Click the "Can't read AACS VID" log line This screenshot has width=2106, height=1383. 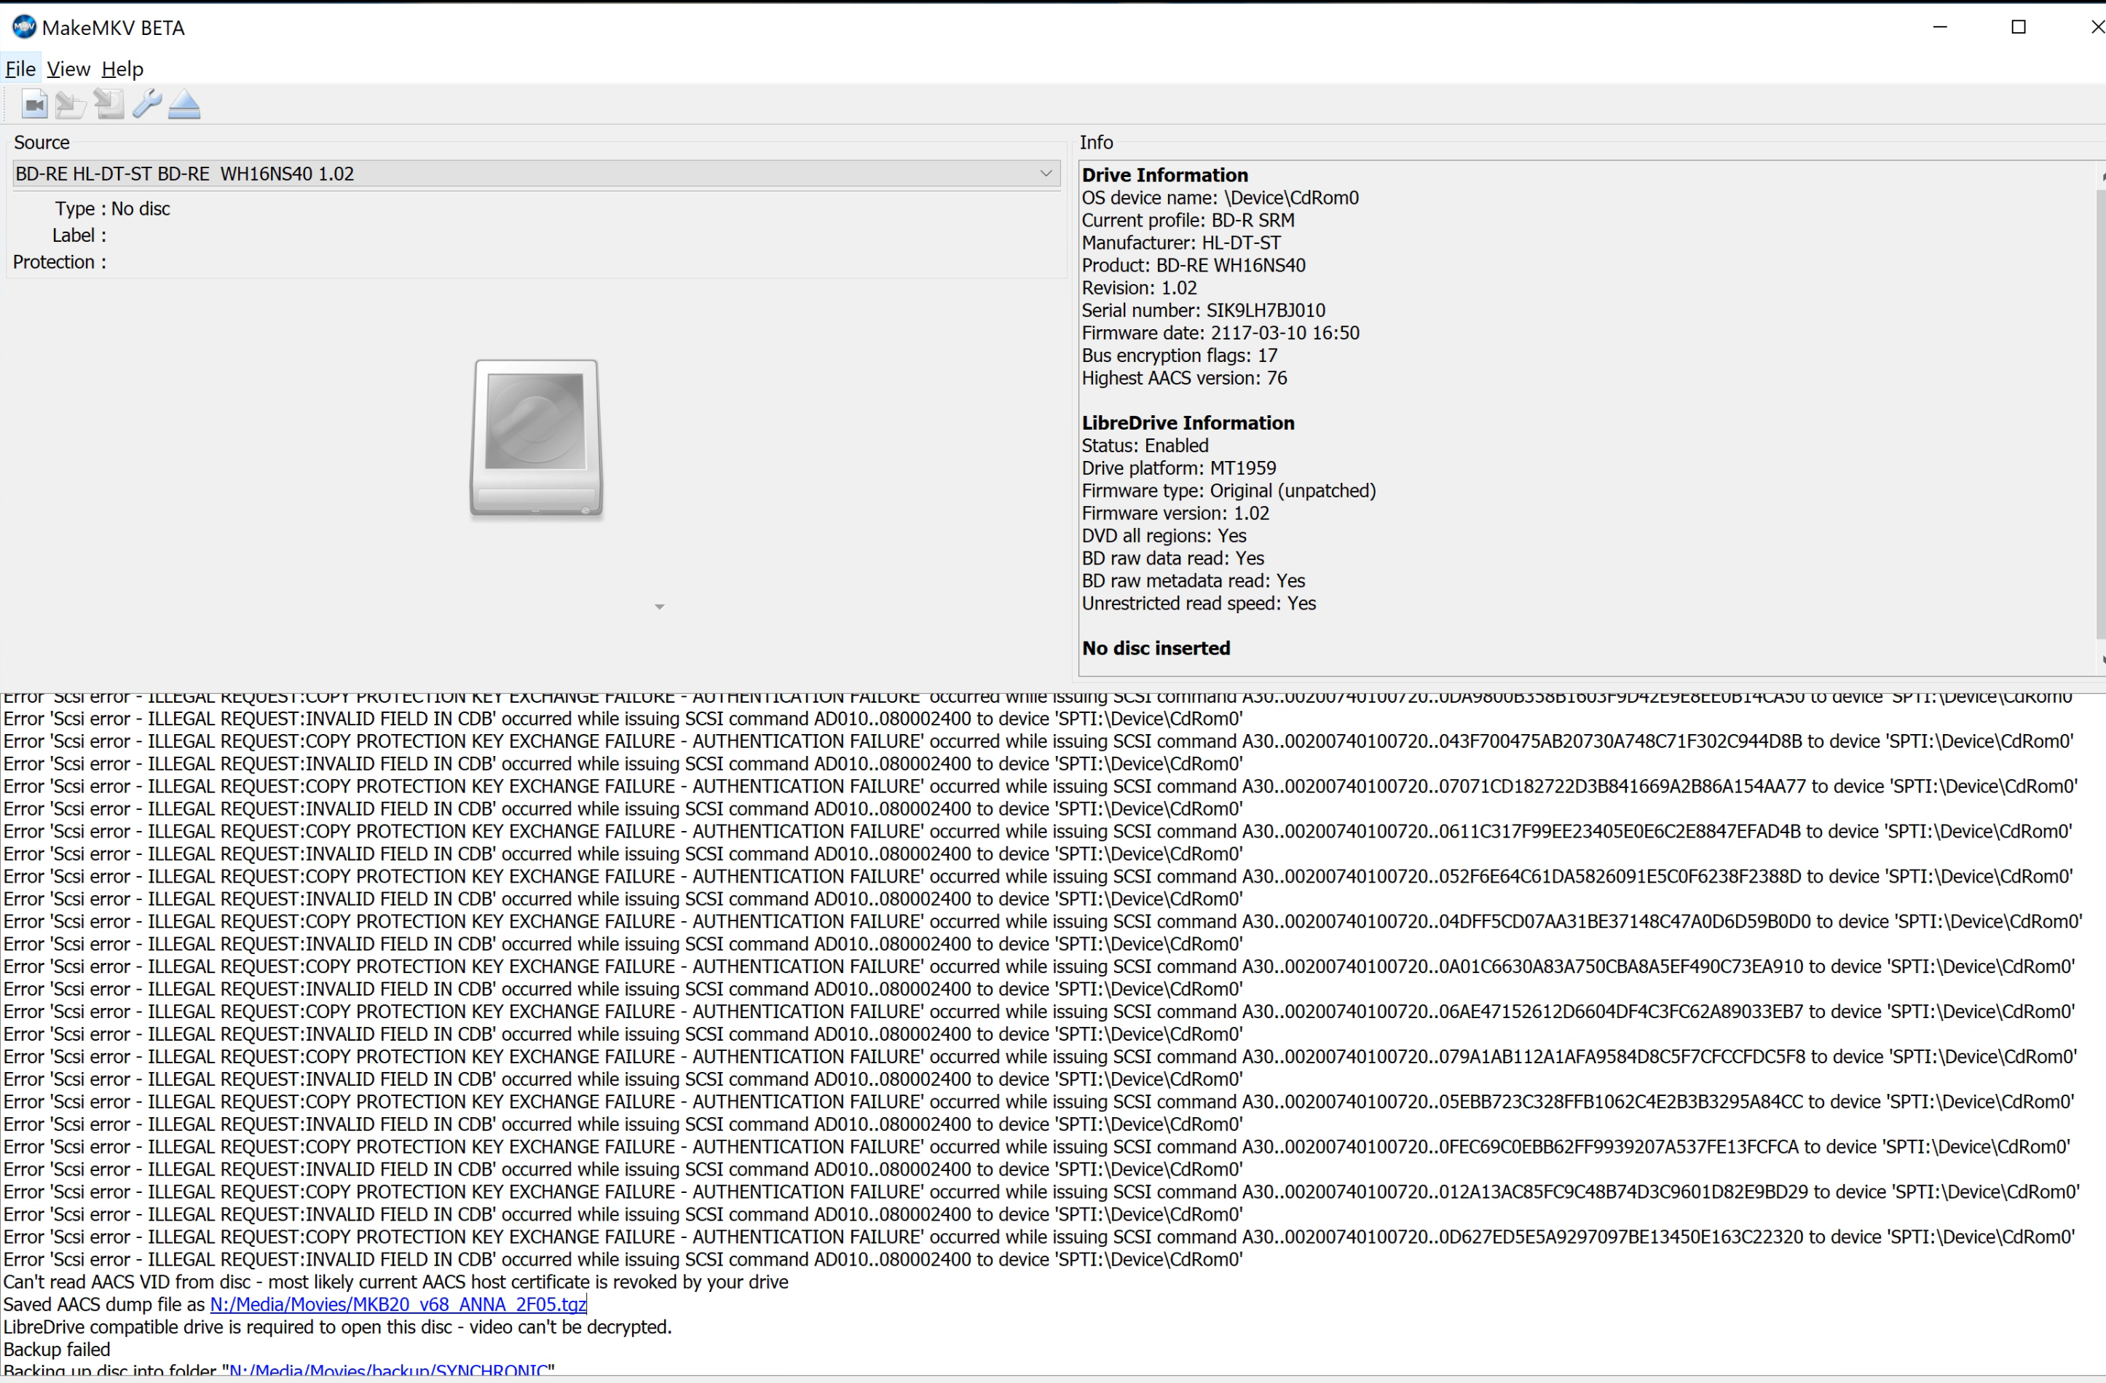click(x=395, y=1282)
